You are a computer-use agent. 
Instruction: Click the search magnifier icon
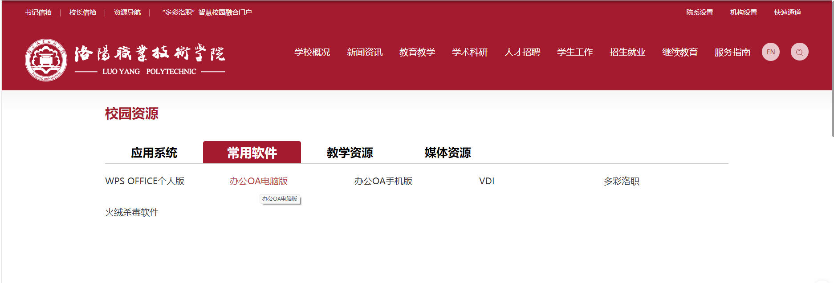(x=799, y=52)
